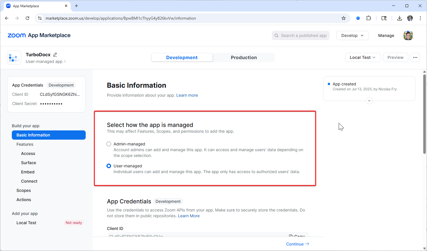Go forward in browser history
Screen dimensions: 427x251
[17, 18]
